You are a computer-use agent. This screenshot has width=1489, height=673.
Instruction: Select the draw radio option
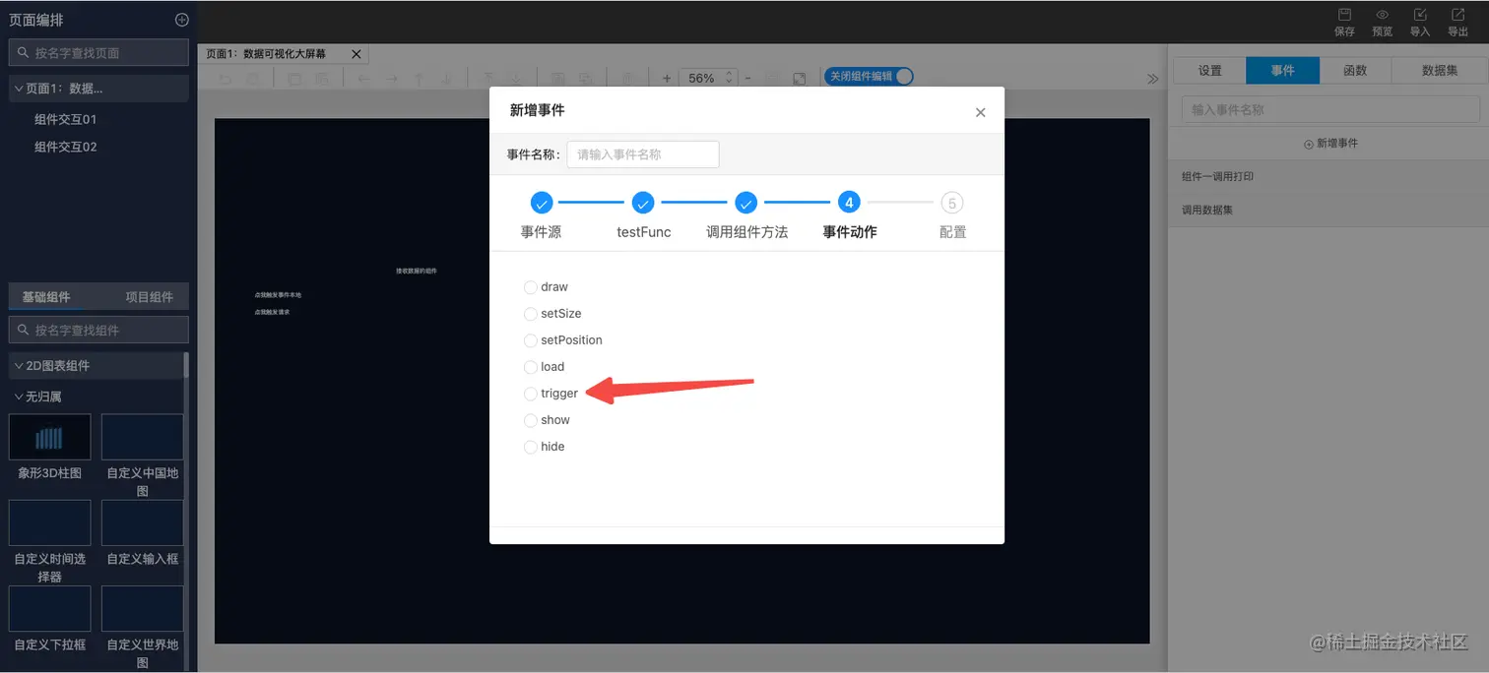[x=531, y=287]
